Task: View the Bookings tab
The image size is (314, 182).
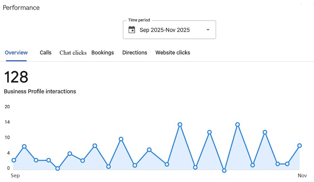Action: [103, 53]
